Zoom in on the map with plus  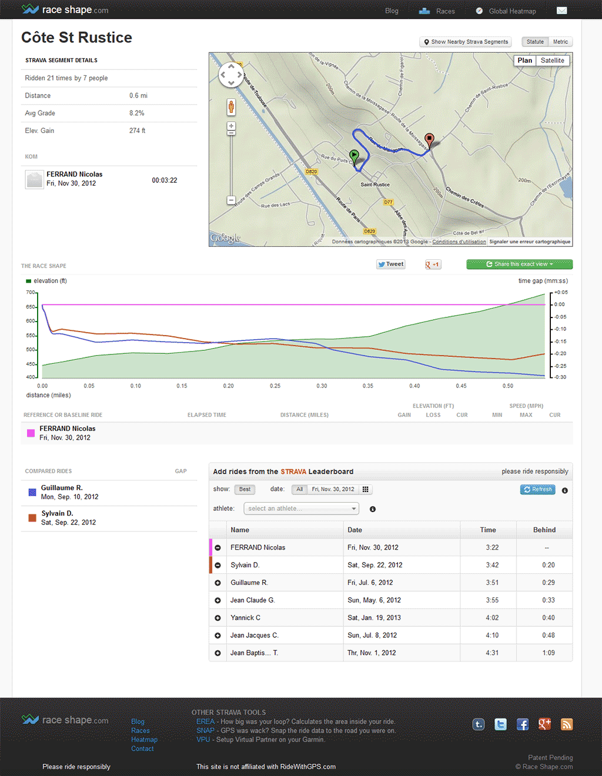231,126
